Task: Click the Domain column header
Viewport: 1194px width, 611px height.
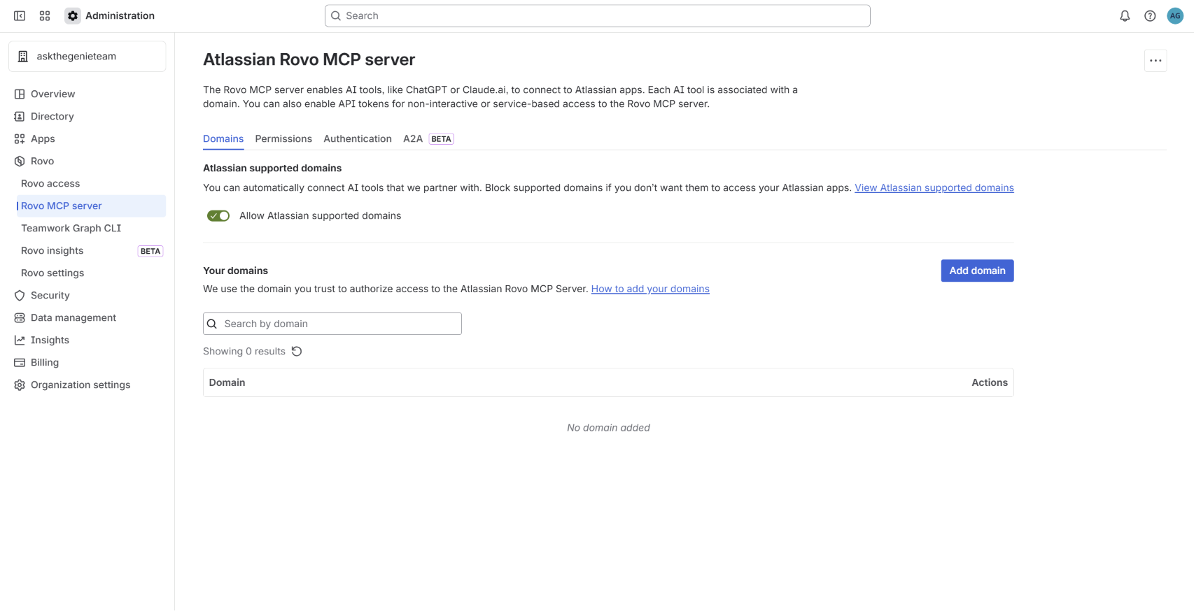Action: click(x=227, y=382)
